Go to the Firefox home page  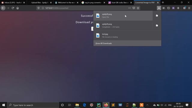[18, 8]
